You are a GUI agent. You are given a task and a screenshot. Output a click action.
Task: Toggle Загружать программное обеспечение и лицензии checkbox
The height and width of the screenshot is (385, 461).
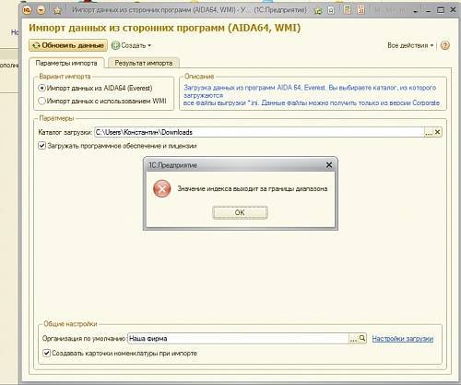pyautogui.click(x=41, y=146)
